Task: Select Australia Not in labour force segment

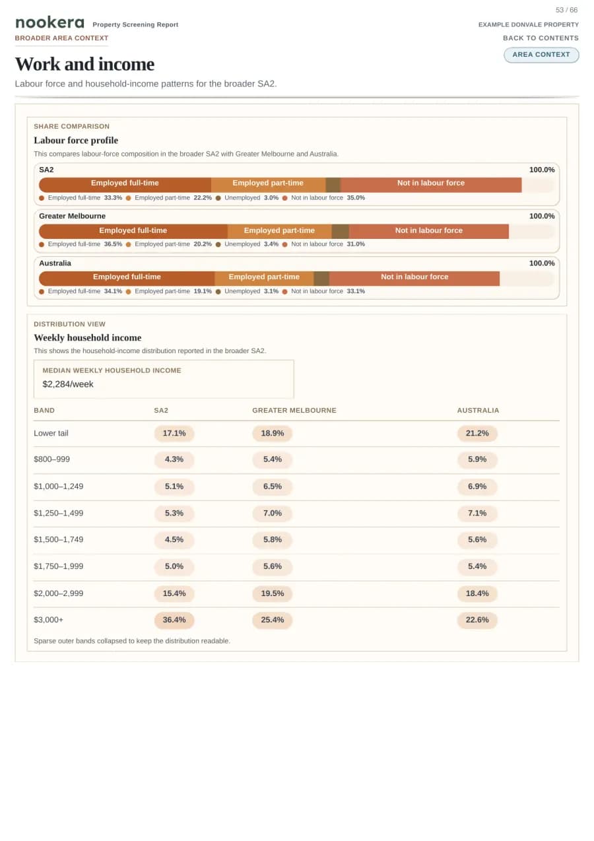Action: [x=414, y=278]
